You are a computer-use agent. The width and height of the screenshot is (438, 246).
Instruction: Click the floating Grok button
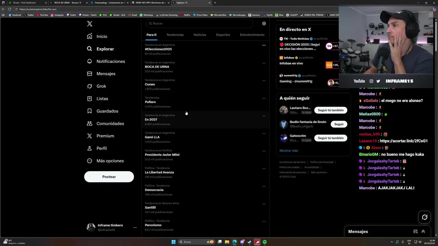(425, 217)
